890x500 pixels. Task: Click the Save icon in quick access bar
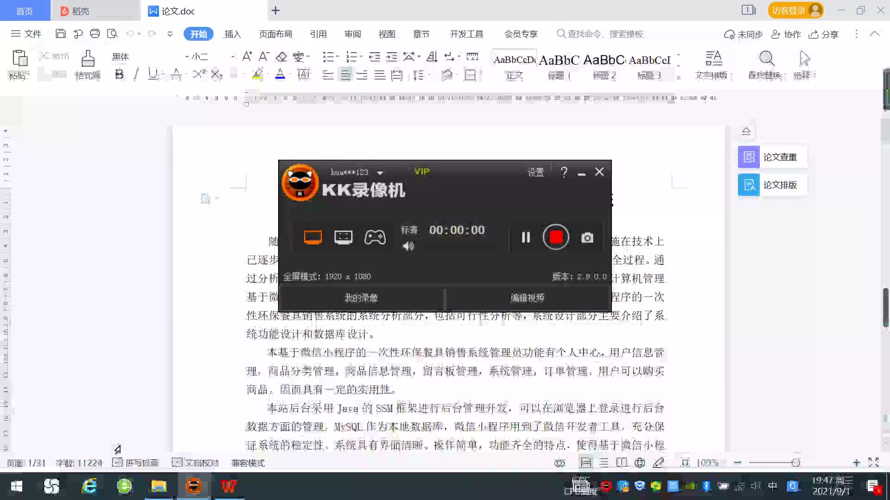(60, 34)
